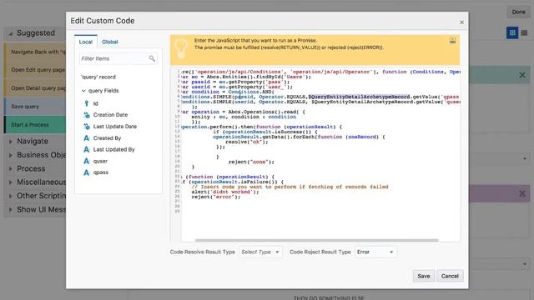Click the reject("error") code line
This screenshot has width=534, height=300.
216,197
